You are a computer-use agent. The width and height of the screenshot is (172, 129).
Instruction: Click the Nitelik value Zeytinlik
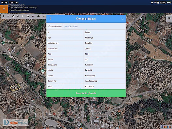89,70
